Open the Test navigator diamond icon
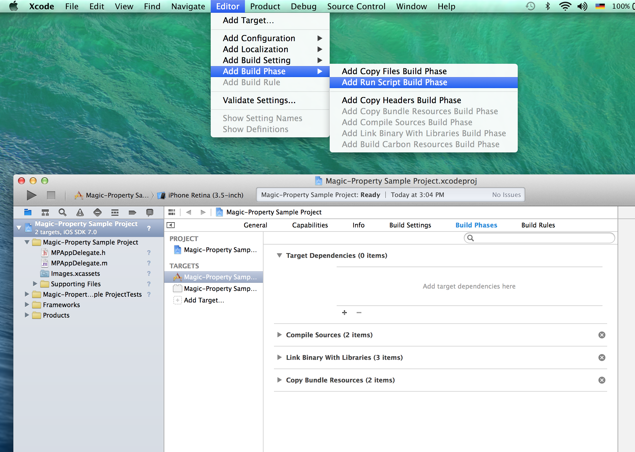Image resolution: width=635 pixels, height=452 pixels. (98, 212)
